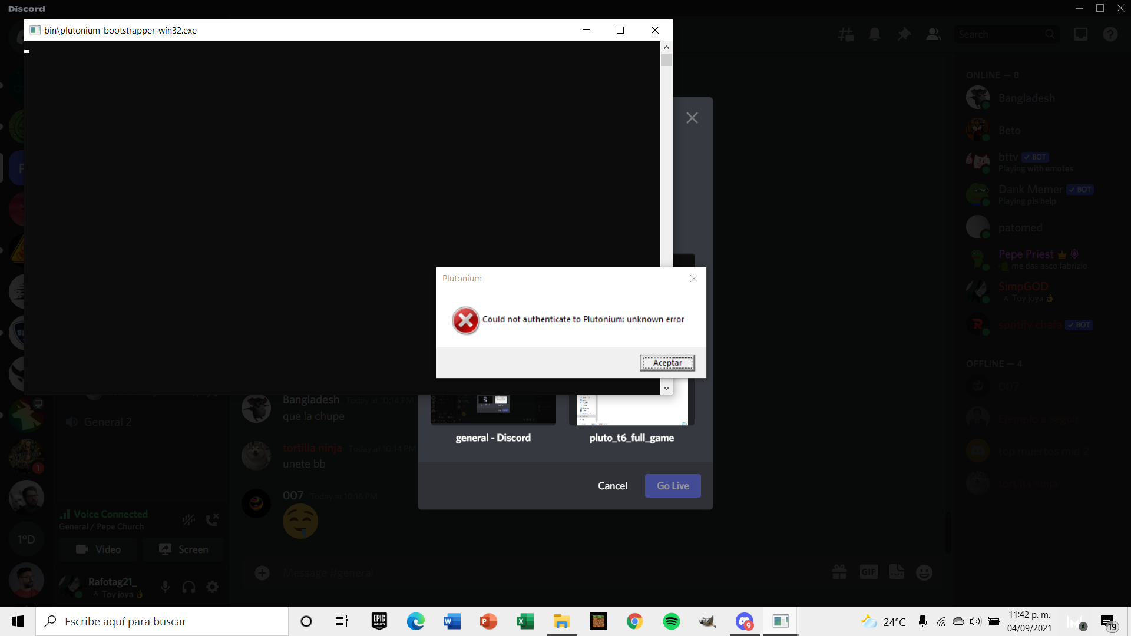Viewport: 1131px width, 636px height.
Task: Open the gift Nitro icon
Action: (x=839, y=572)
